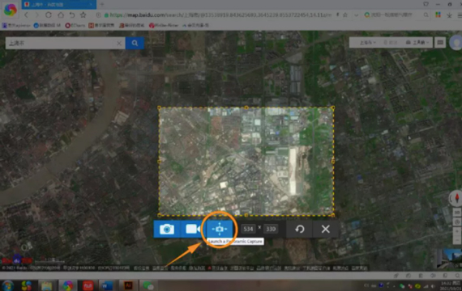Image resolution: width=462 pixels, height=291 pixels.
Task: Launch a Panoramic Capture
Action: [x=220, y=229]
